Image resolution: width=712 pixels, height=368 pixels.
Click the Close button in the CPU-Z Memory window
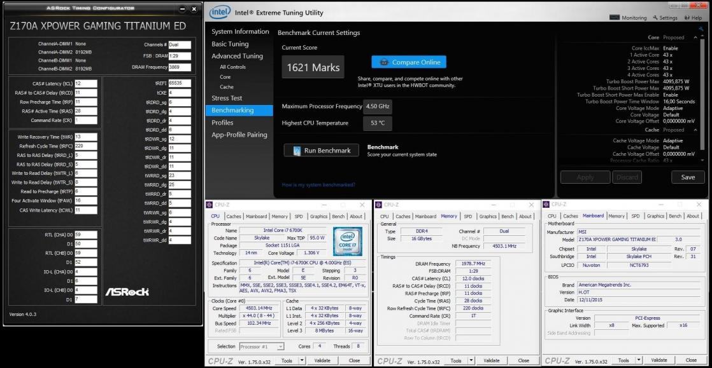point(523,361)
